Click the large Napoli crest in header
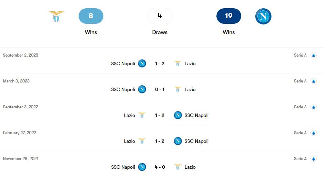This screenshot has height=177, width=325. pos(263,16)
